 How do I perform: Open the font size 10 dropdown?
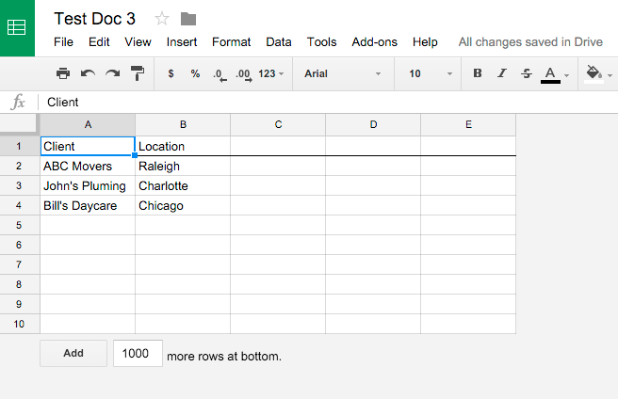coord(430,73)
